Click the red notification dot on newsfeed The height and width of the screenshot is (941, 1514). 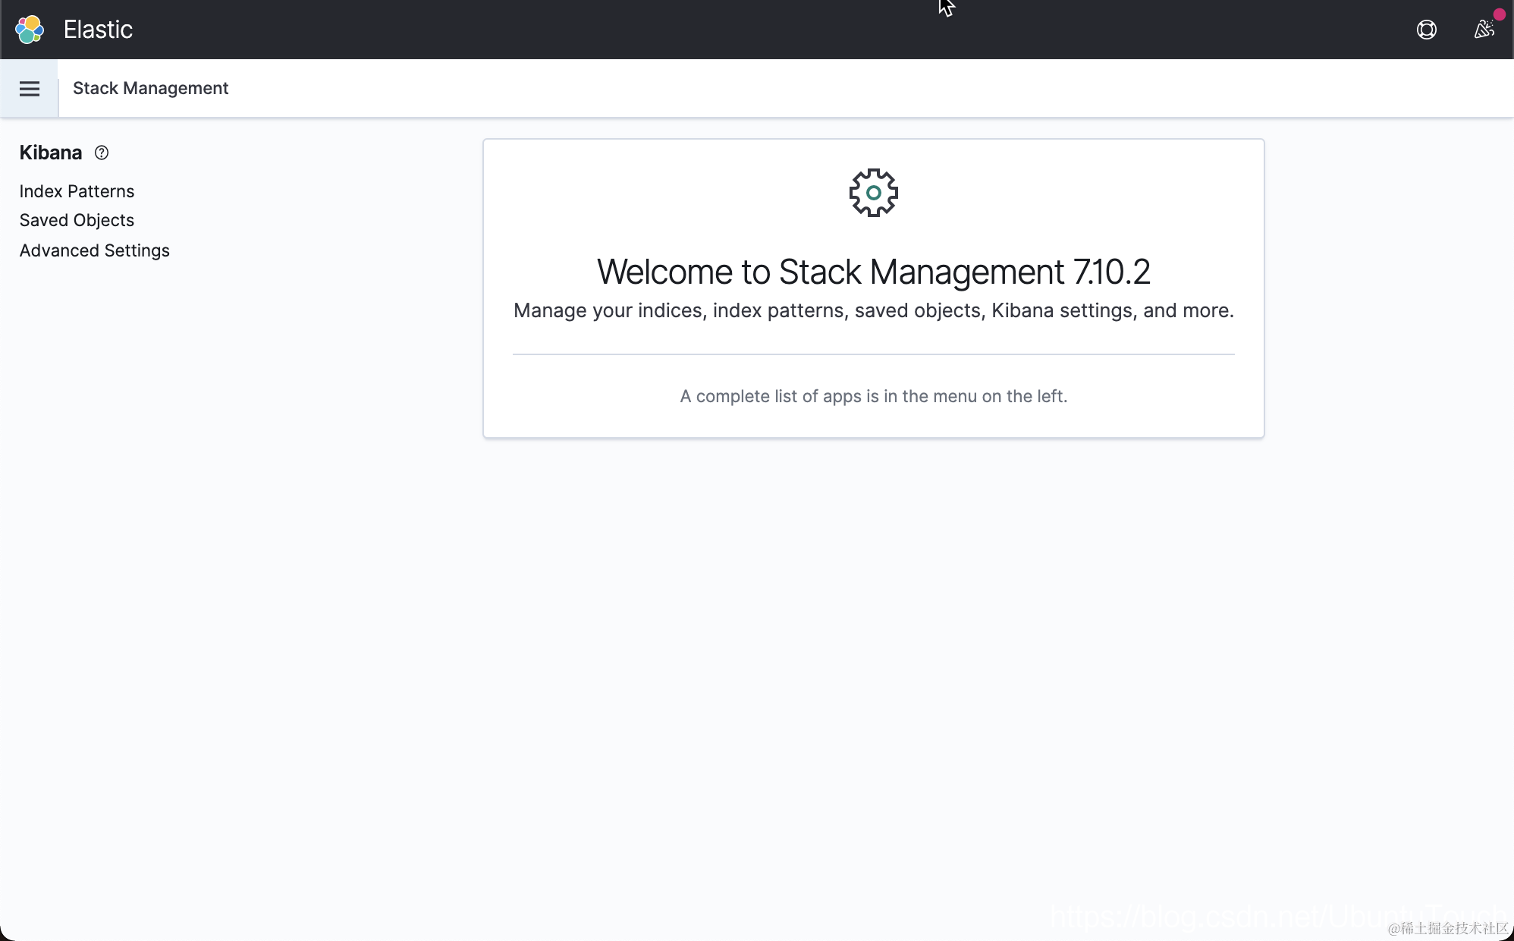pos(1499,15)
